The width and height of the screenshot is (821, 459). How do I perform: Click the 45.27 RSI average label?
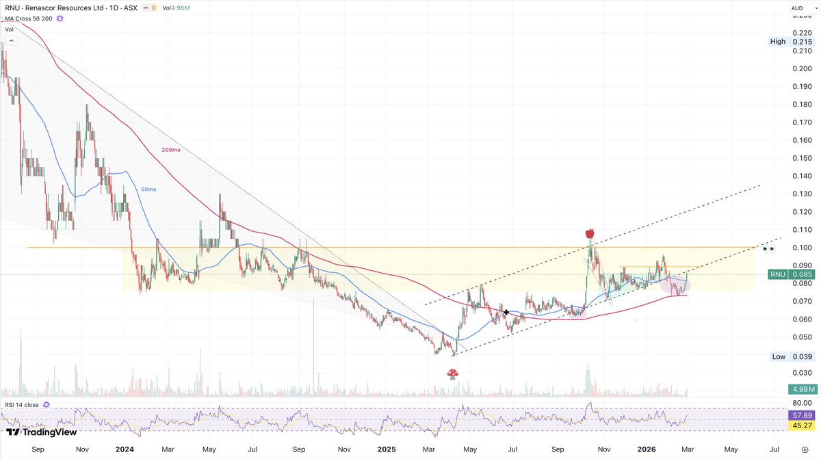click(x=803, y=425)
